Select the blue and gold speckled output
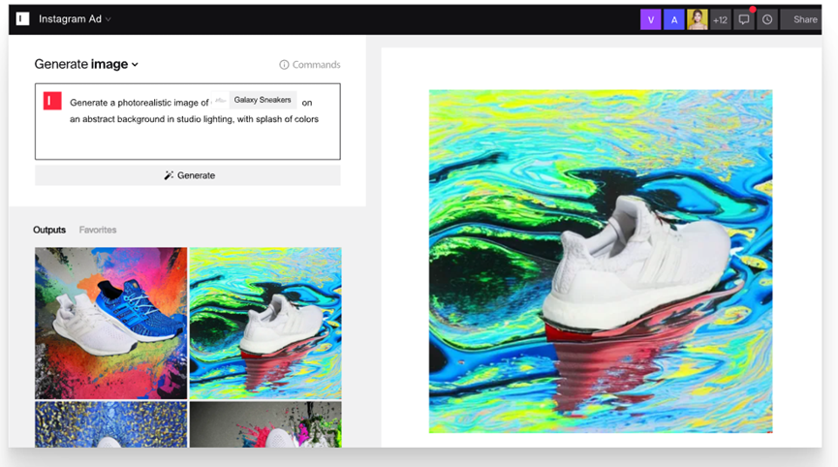This screenshot has width=838, height=467. point(111,424)
